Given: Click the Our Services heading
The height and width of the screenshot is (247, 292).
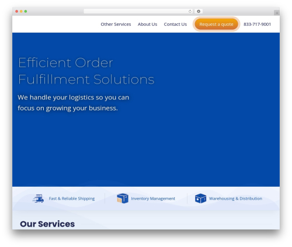Looking at the screenshot, I should (47, 224).
